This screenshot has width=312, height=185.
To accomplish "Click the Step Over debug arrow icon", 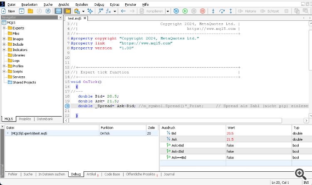I will pos(223,11).
